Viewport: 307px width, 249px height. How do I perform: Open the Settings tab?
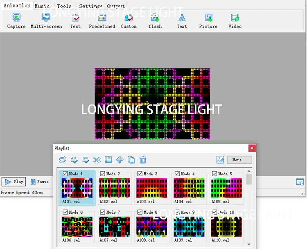pos(90,6)
